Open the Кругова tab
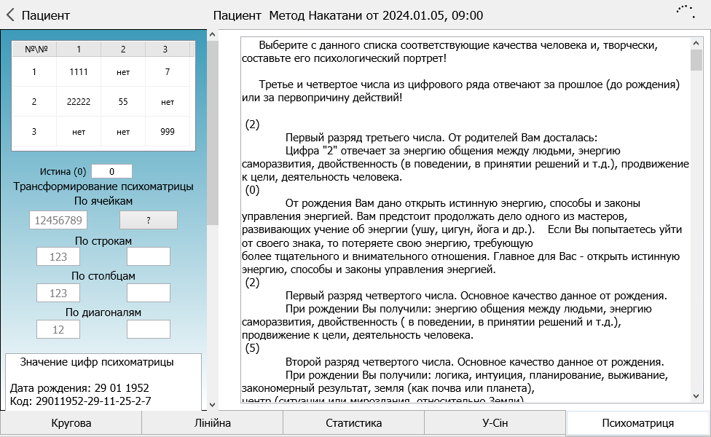 pyautogui.click(x=71, y=423)
